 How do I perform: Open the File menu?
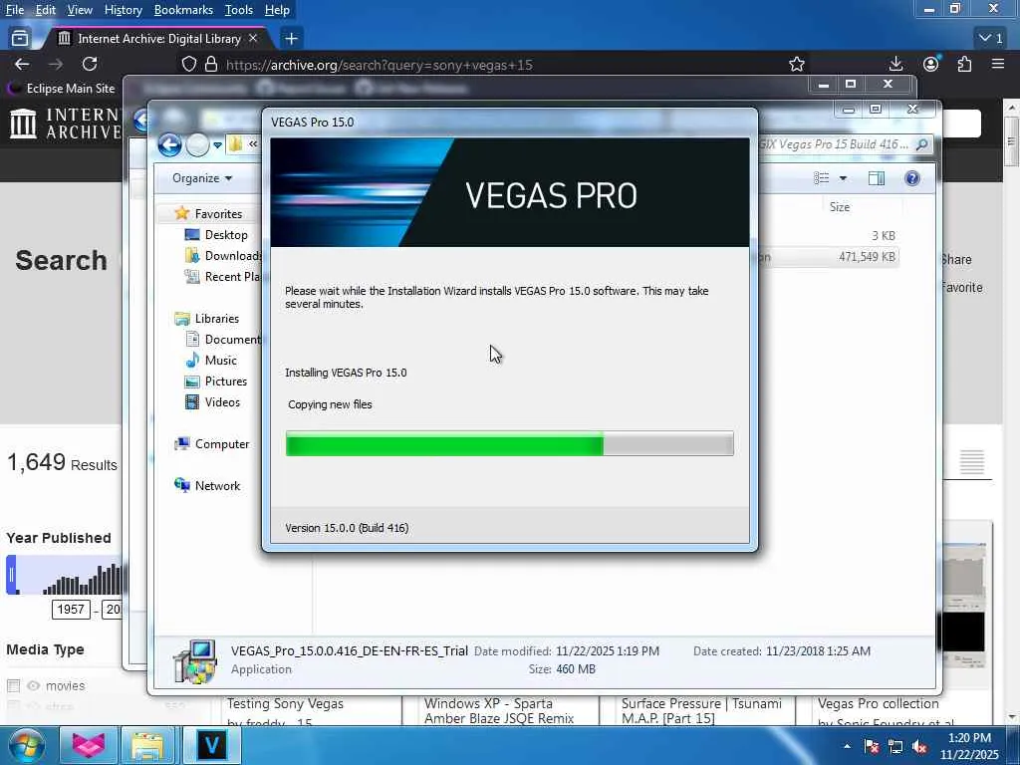(14, 10)
